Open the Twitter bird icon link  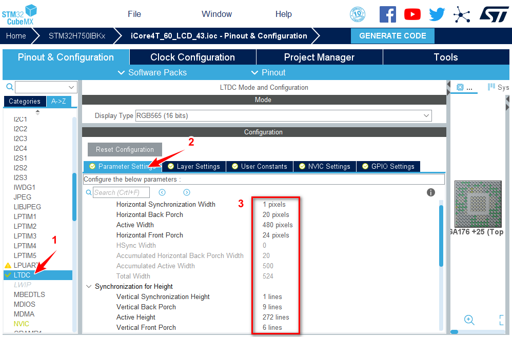pos(437,14)
